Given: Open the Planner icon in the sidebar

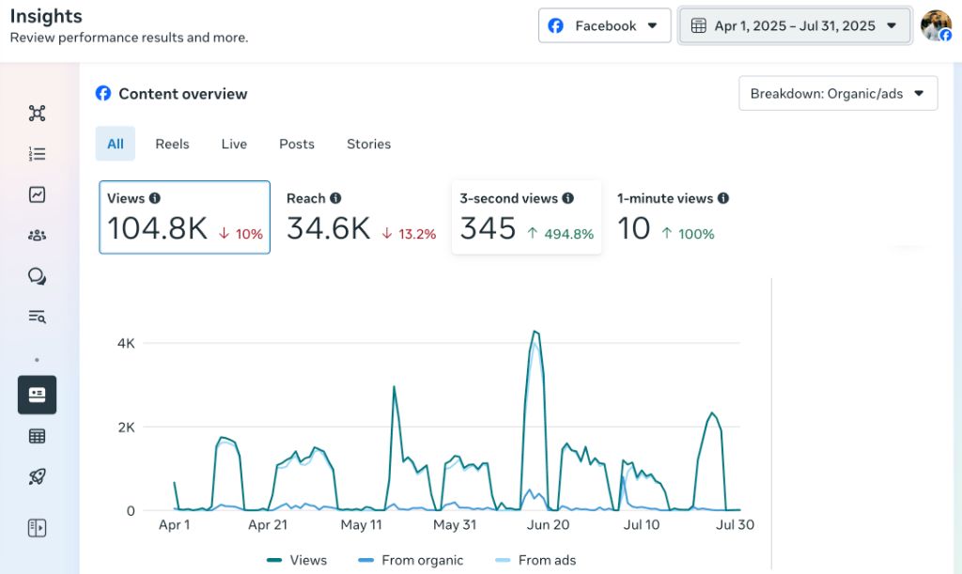Looking at the screenshot, I should [36, 113].
